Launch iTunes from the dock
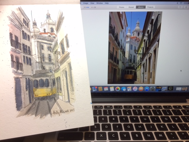This screenshot has width=189, height=142. [135, 89]
